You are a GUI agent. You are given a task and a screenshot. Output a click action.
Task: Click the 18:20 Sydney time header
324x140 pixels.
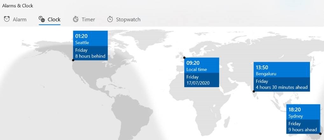[x=303, y=112]
